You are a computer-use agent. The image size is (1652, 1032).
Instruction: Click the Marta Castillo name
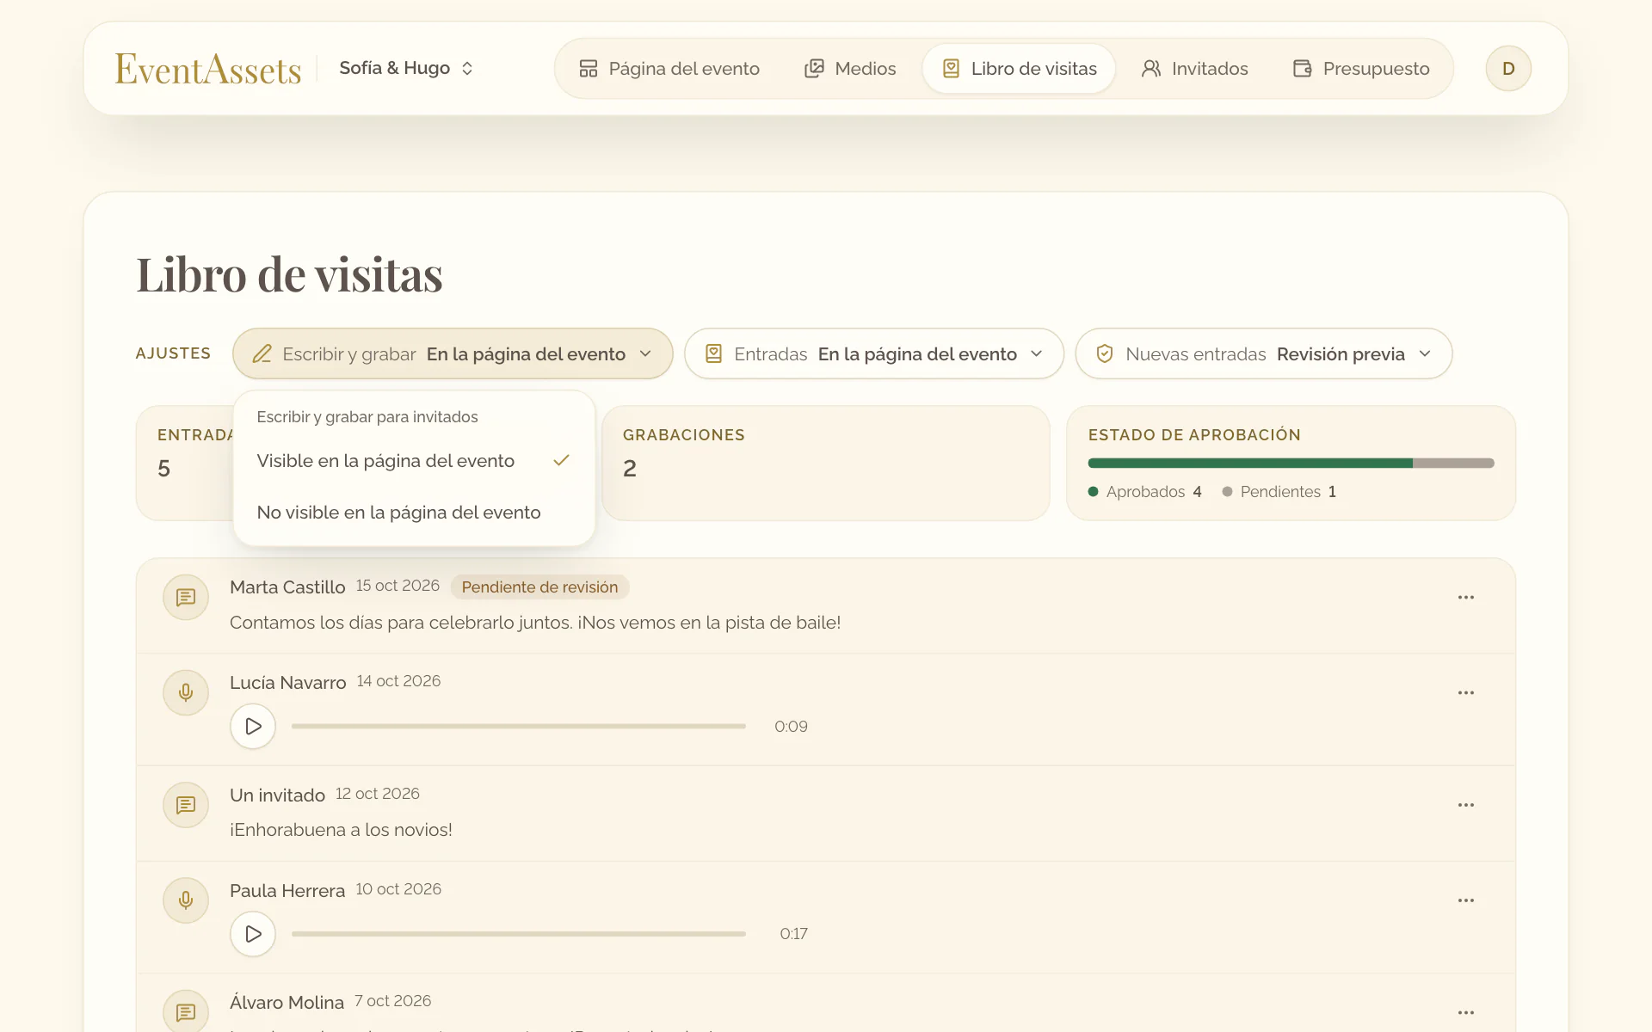click(x=287, y=587)
